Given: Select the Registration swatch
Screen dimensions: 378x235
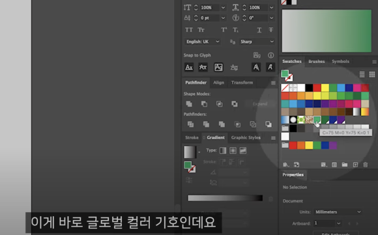Looking at the screenshot, I should pyautogui.click(x=293, y=88).
